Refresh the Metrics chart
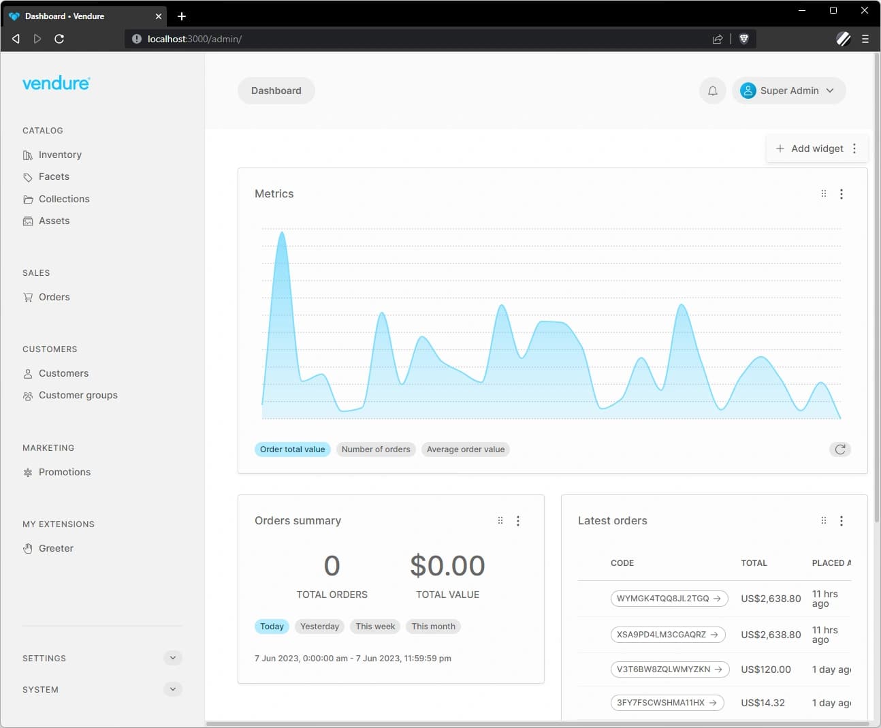This screenshot has height=728, width=881. [x=839, y=449]
